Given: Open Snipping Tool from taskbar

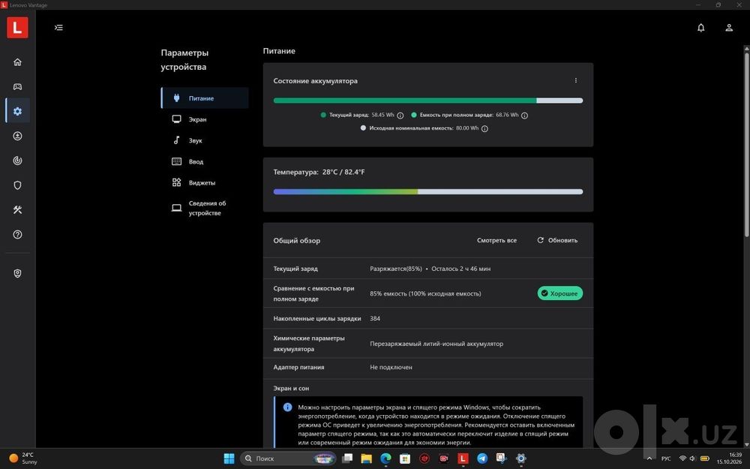Looking at the screenshot, I should (501, 458).
